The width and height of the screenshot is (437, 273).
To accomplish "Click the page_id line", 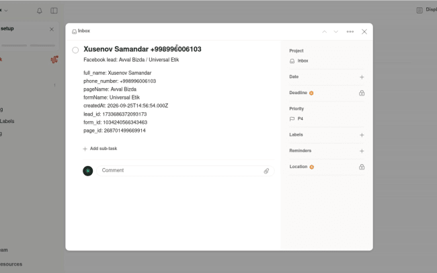I will [x=114, y=130].
